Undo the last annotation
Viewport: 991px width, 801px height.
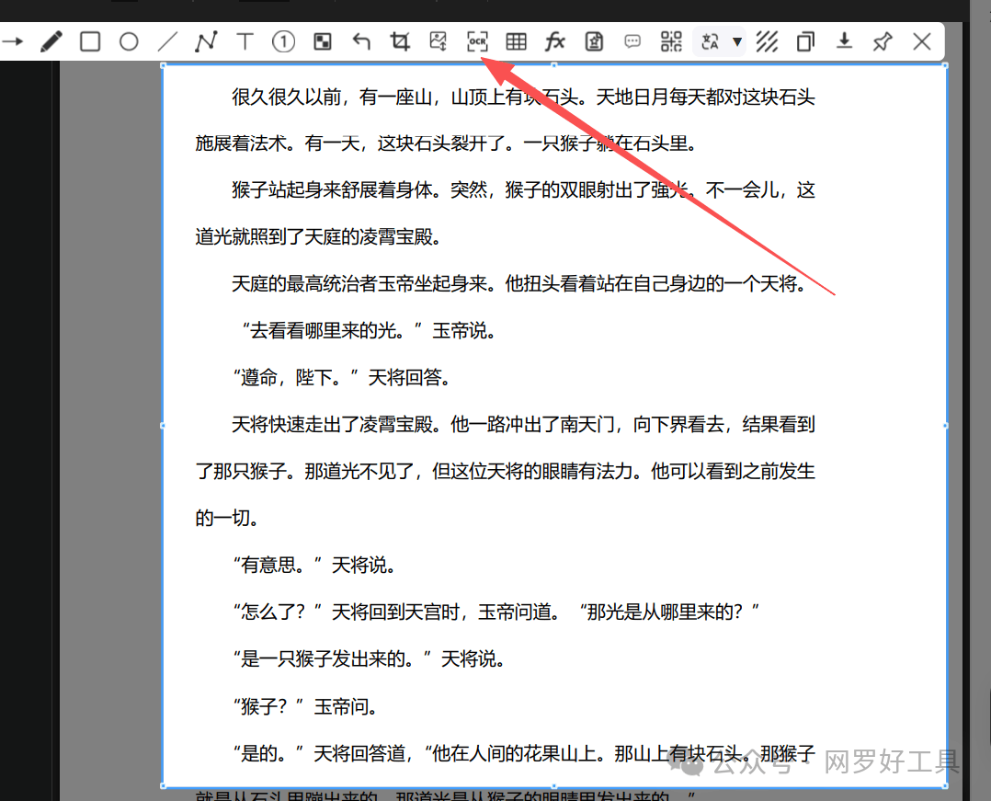361,41
